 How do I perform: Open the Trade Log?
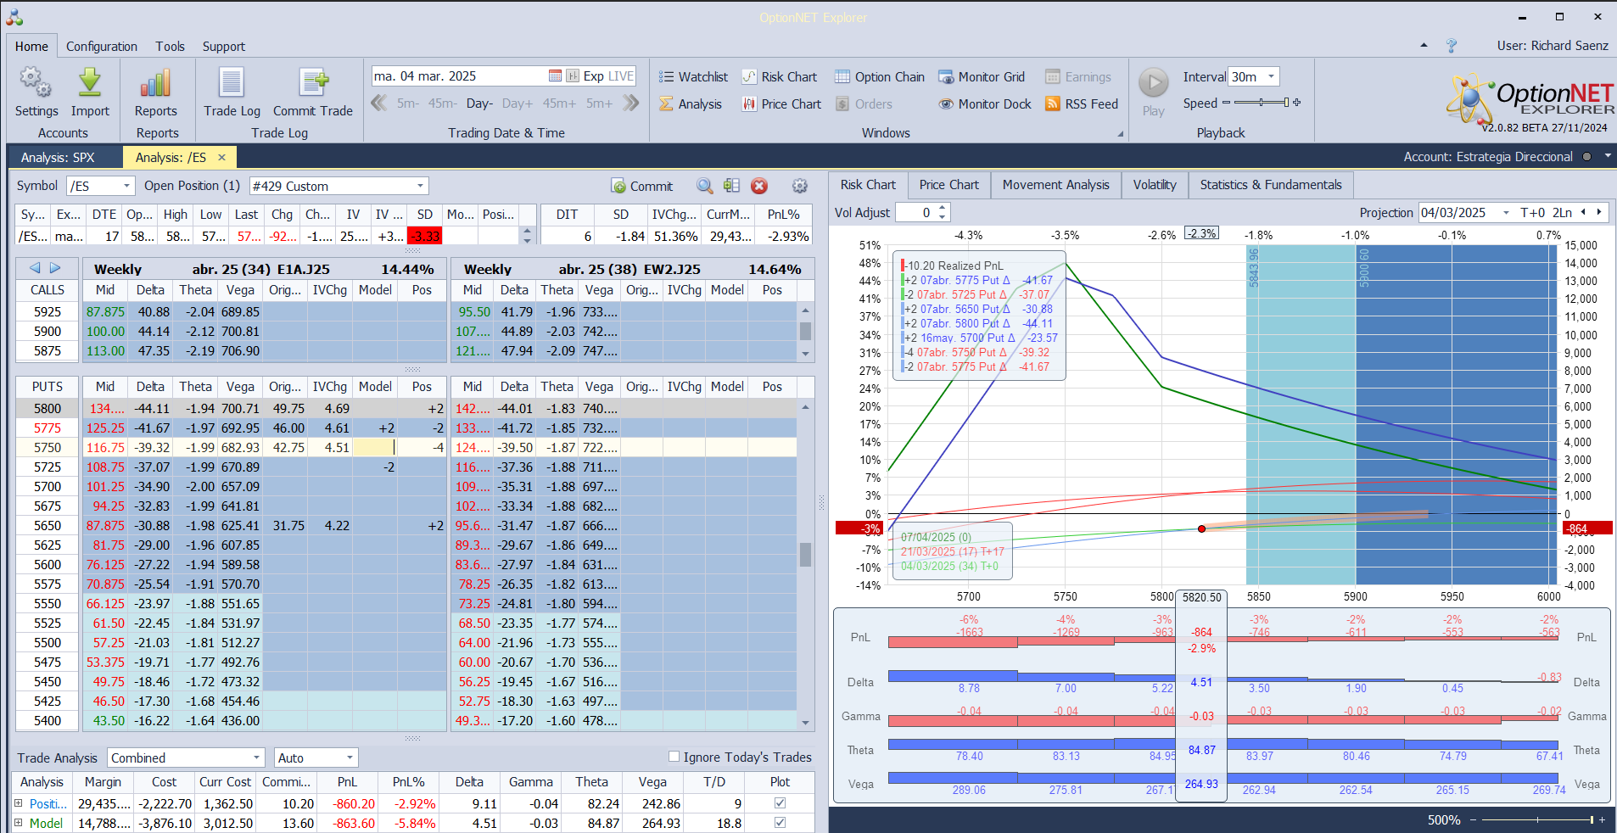232,92
